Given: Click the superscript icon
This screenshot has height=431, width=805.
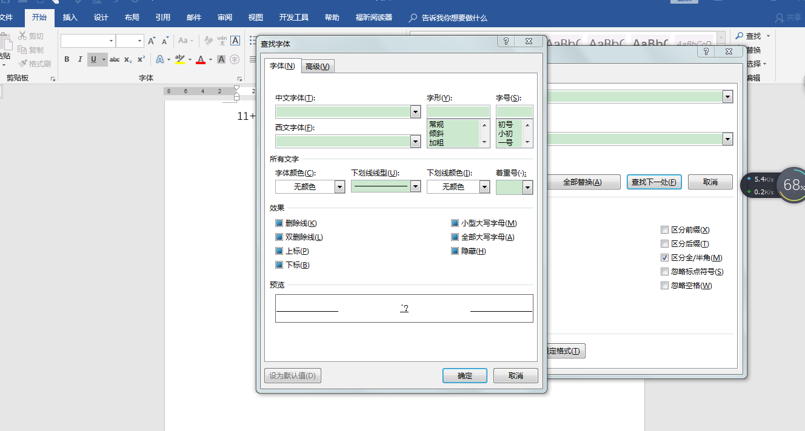Looking at the screenshot, I should [x=140, y=59].
